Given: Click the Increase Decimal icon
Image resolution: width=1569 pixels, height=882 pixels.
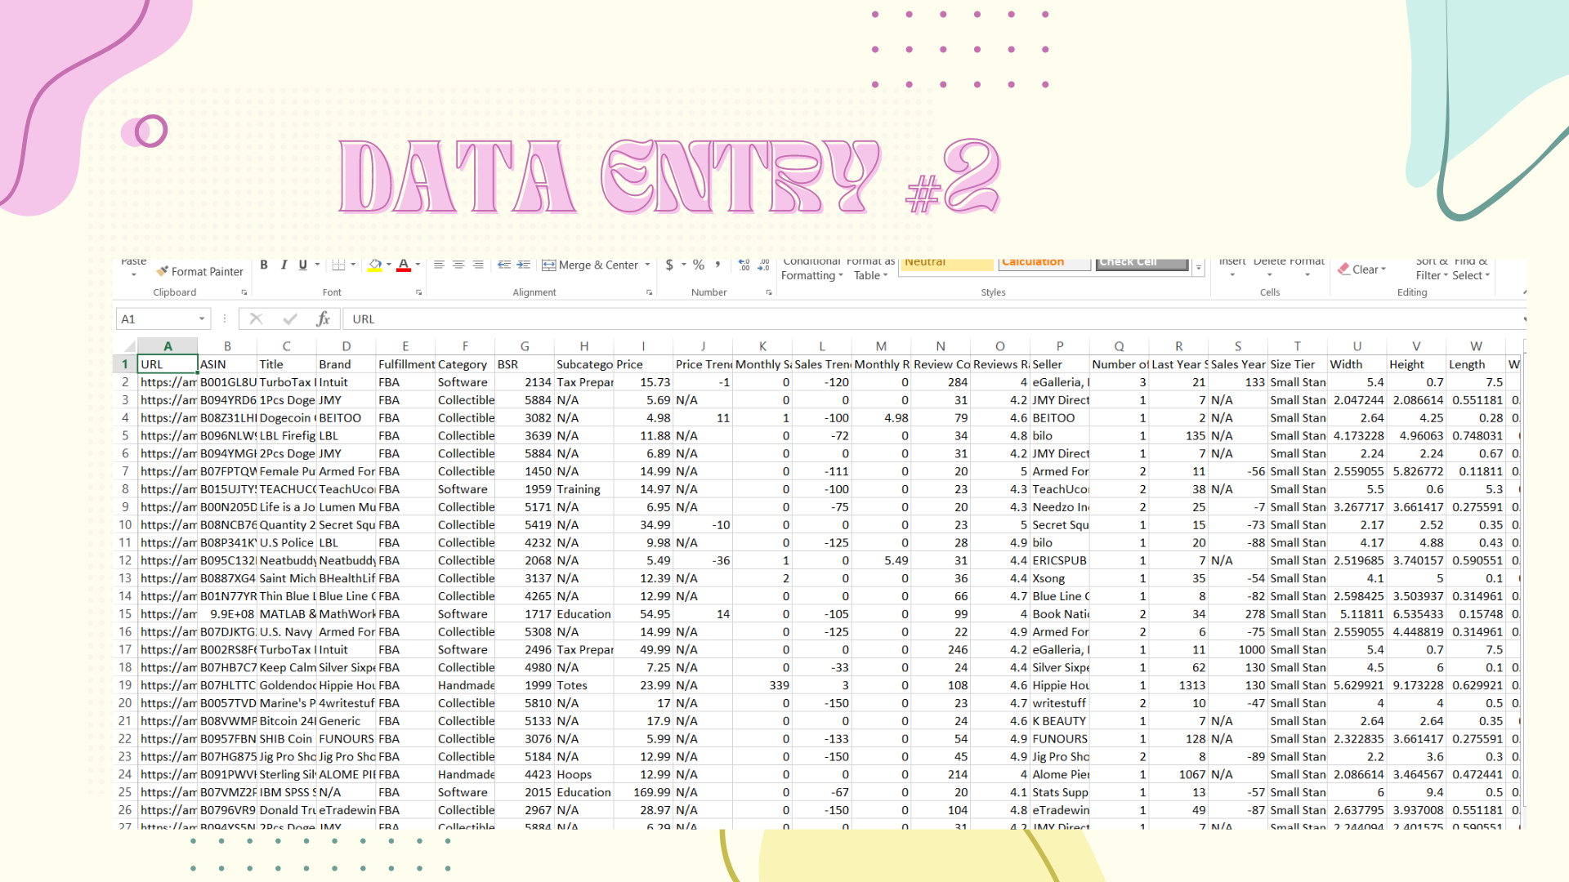Looking at the screenshot, I should click(x=744, y=265).
